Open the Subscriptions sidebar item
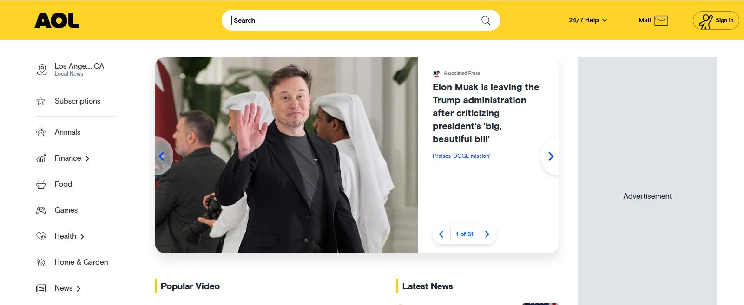 (77, 101)
